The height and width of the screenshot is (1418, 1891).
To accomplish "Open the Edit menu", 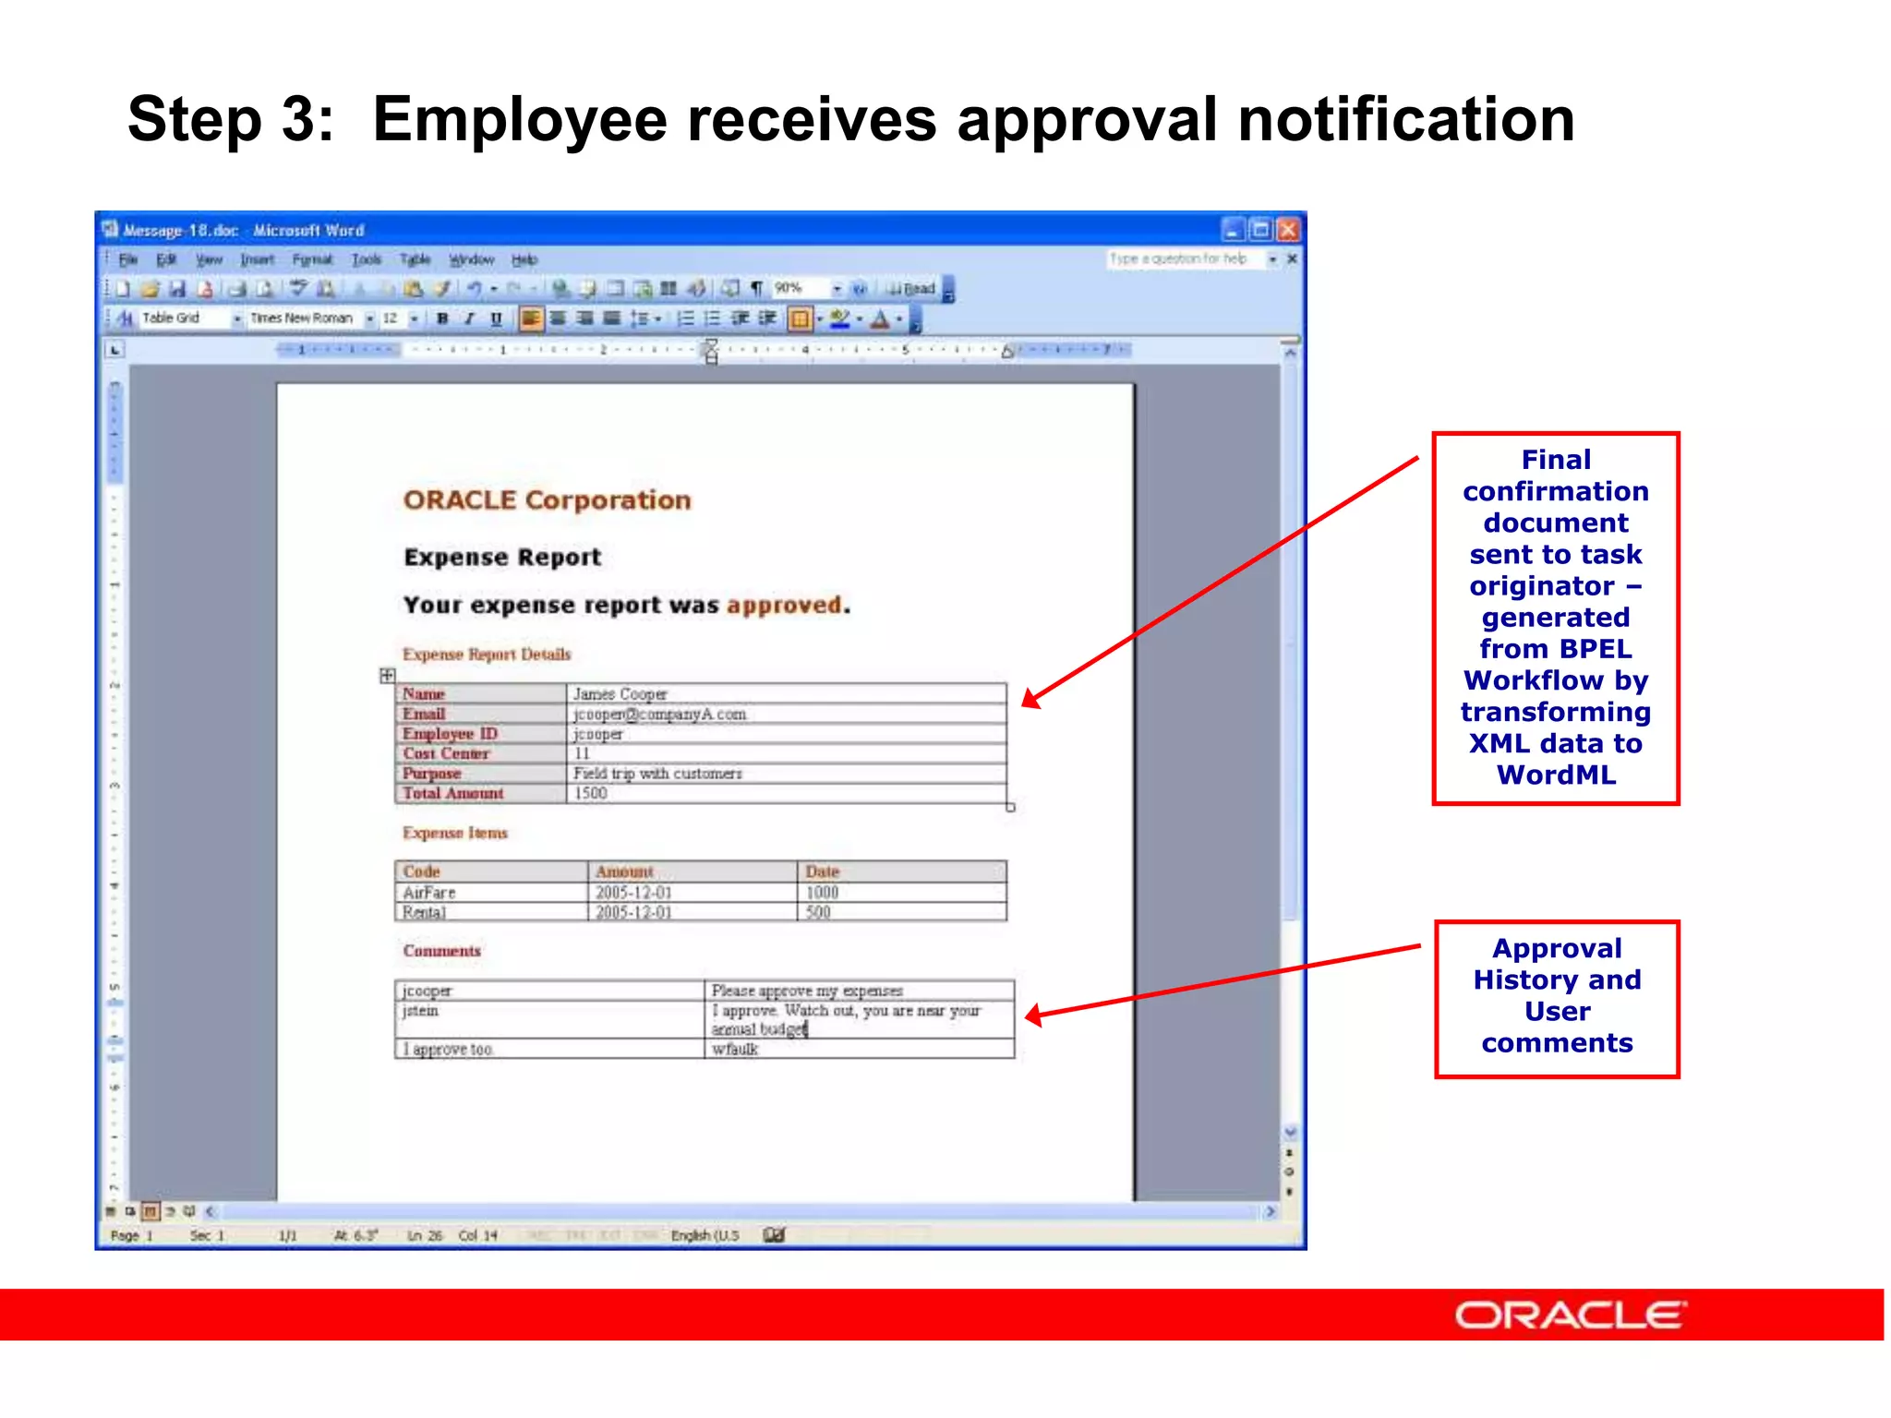I will (166, 259).
